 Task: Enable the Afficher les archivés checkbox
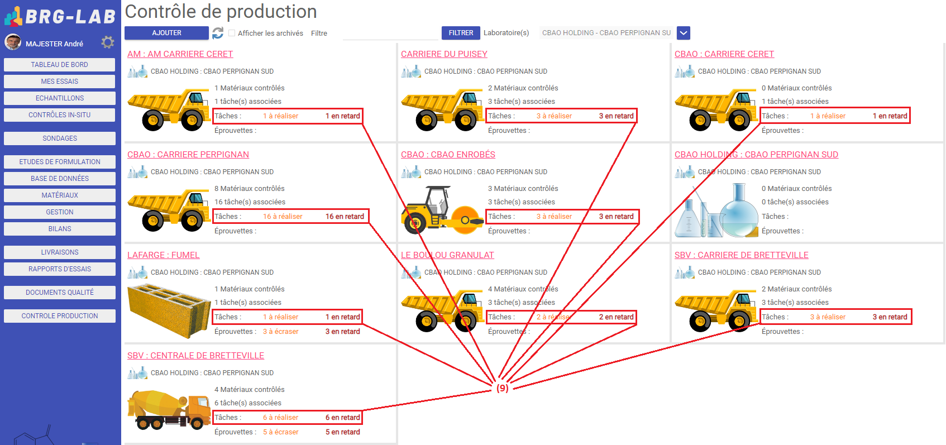pos(232,33)
